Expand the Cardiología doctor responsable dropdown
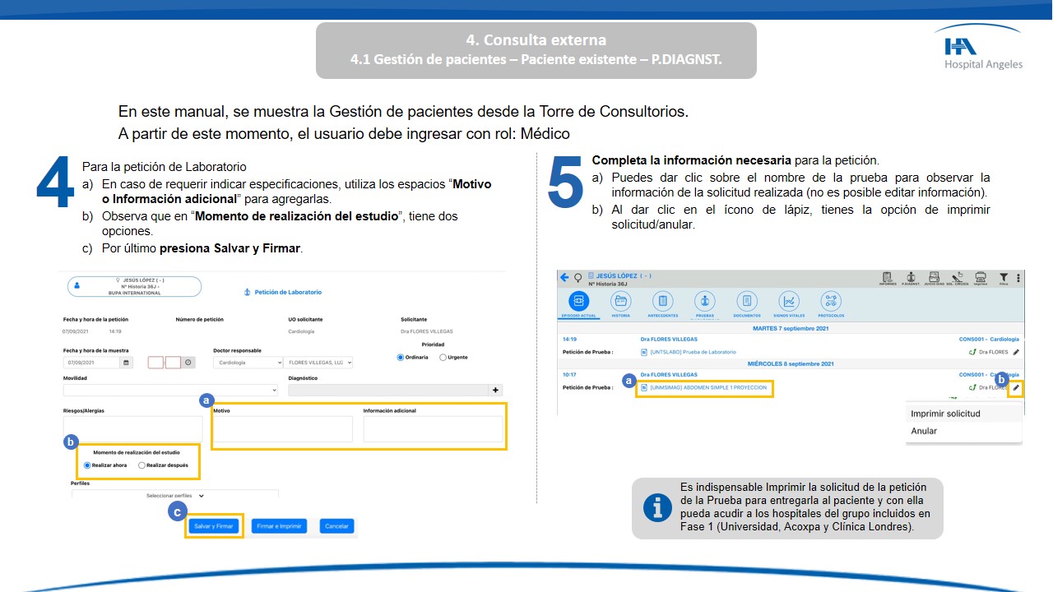Viewport: 1053px width, 592px height. pos(248,362)
